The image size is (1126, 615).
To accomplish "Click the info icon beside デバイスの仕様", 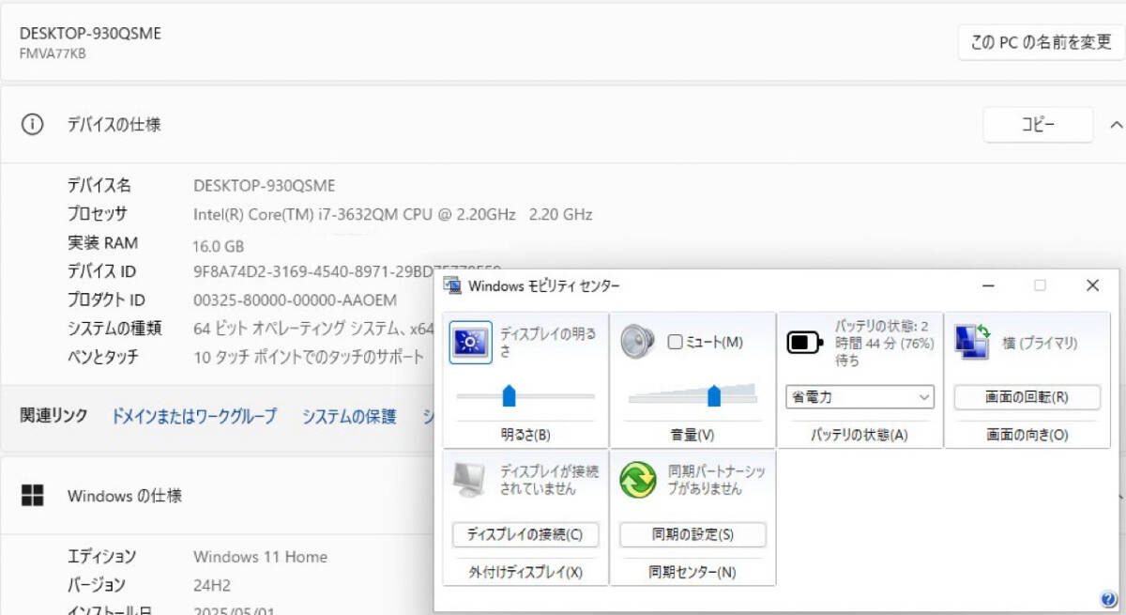I will tap(33, 124).
